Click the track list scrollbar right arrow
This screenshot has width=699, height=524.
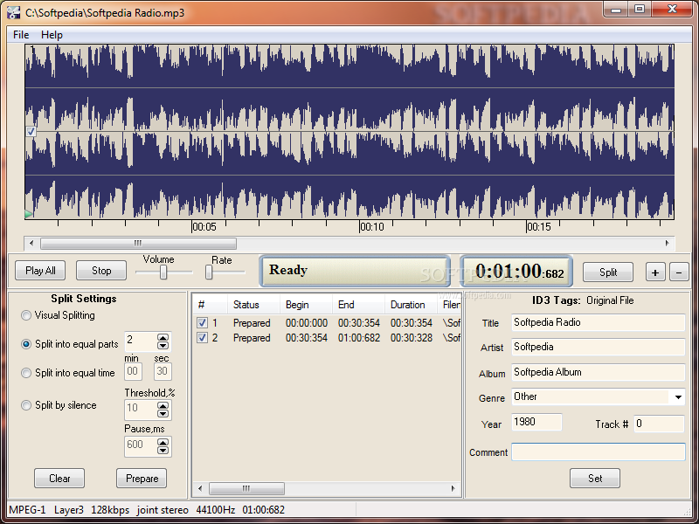coord(453,488)
